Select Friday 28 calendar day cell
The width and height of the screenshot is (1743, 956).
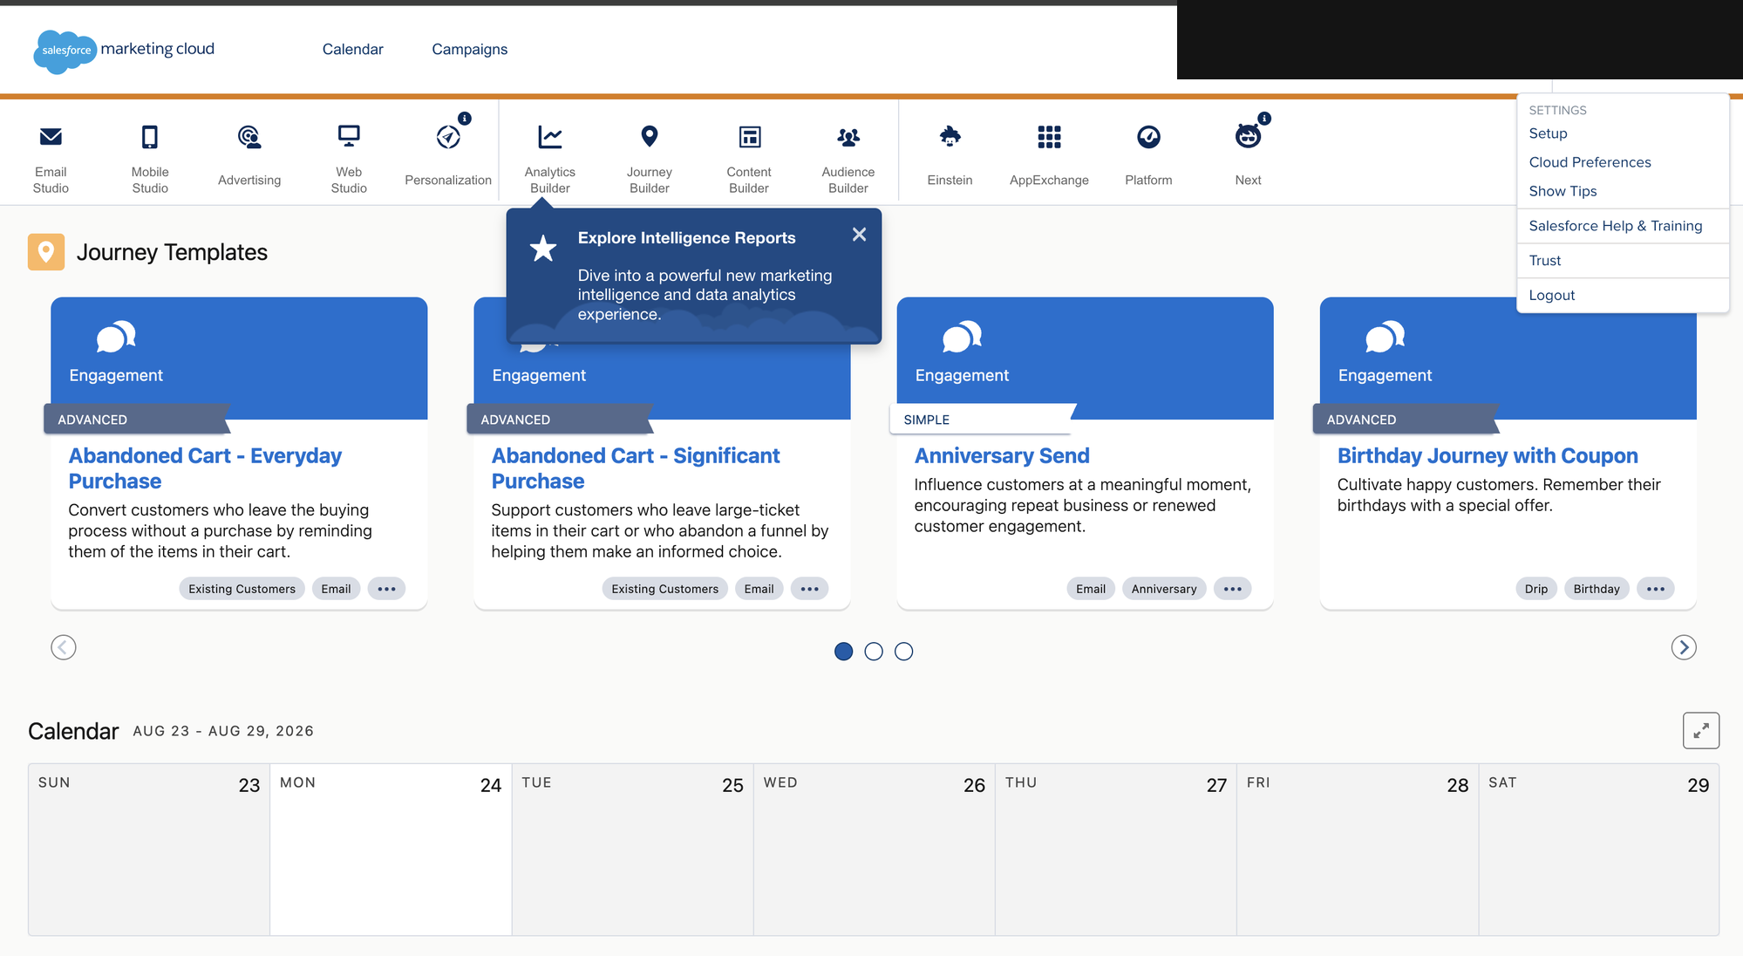point(1358,850)
